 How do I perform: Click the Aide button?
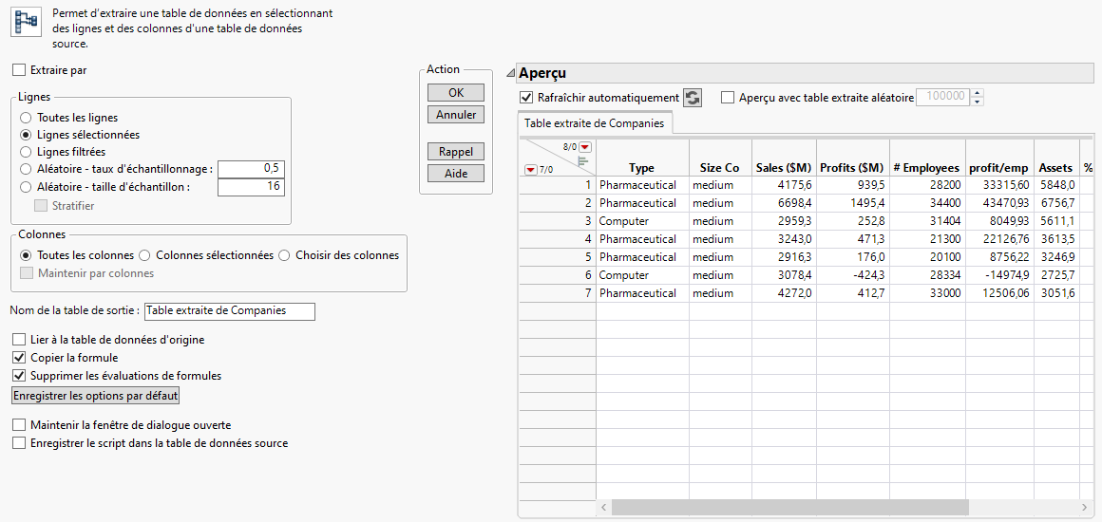(456, 174)
